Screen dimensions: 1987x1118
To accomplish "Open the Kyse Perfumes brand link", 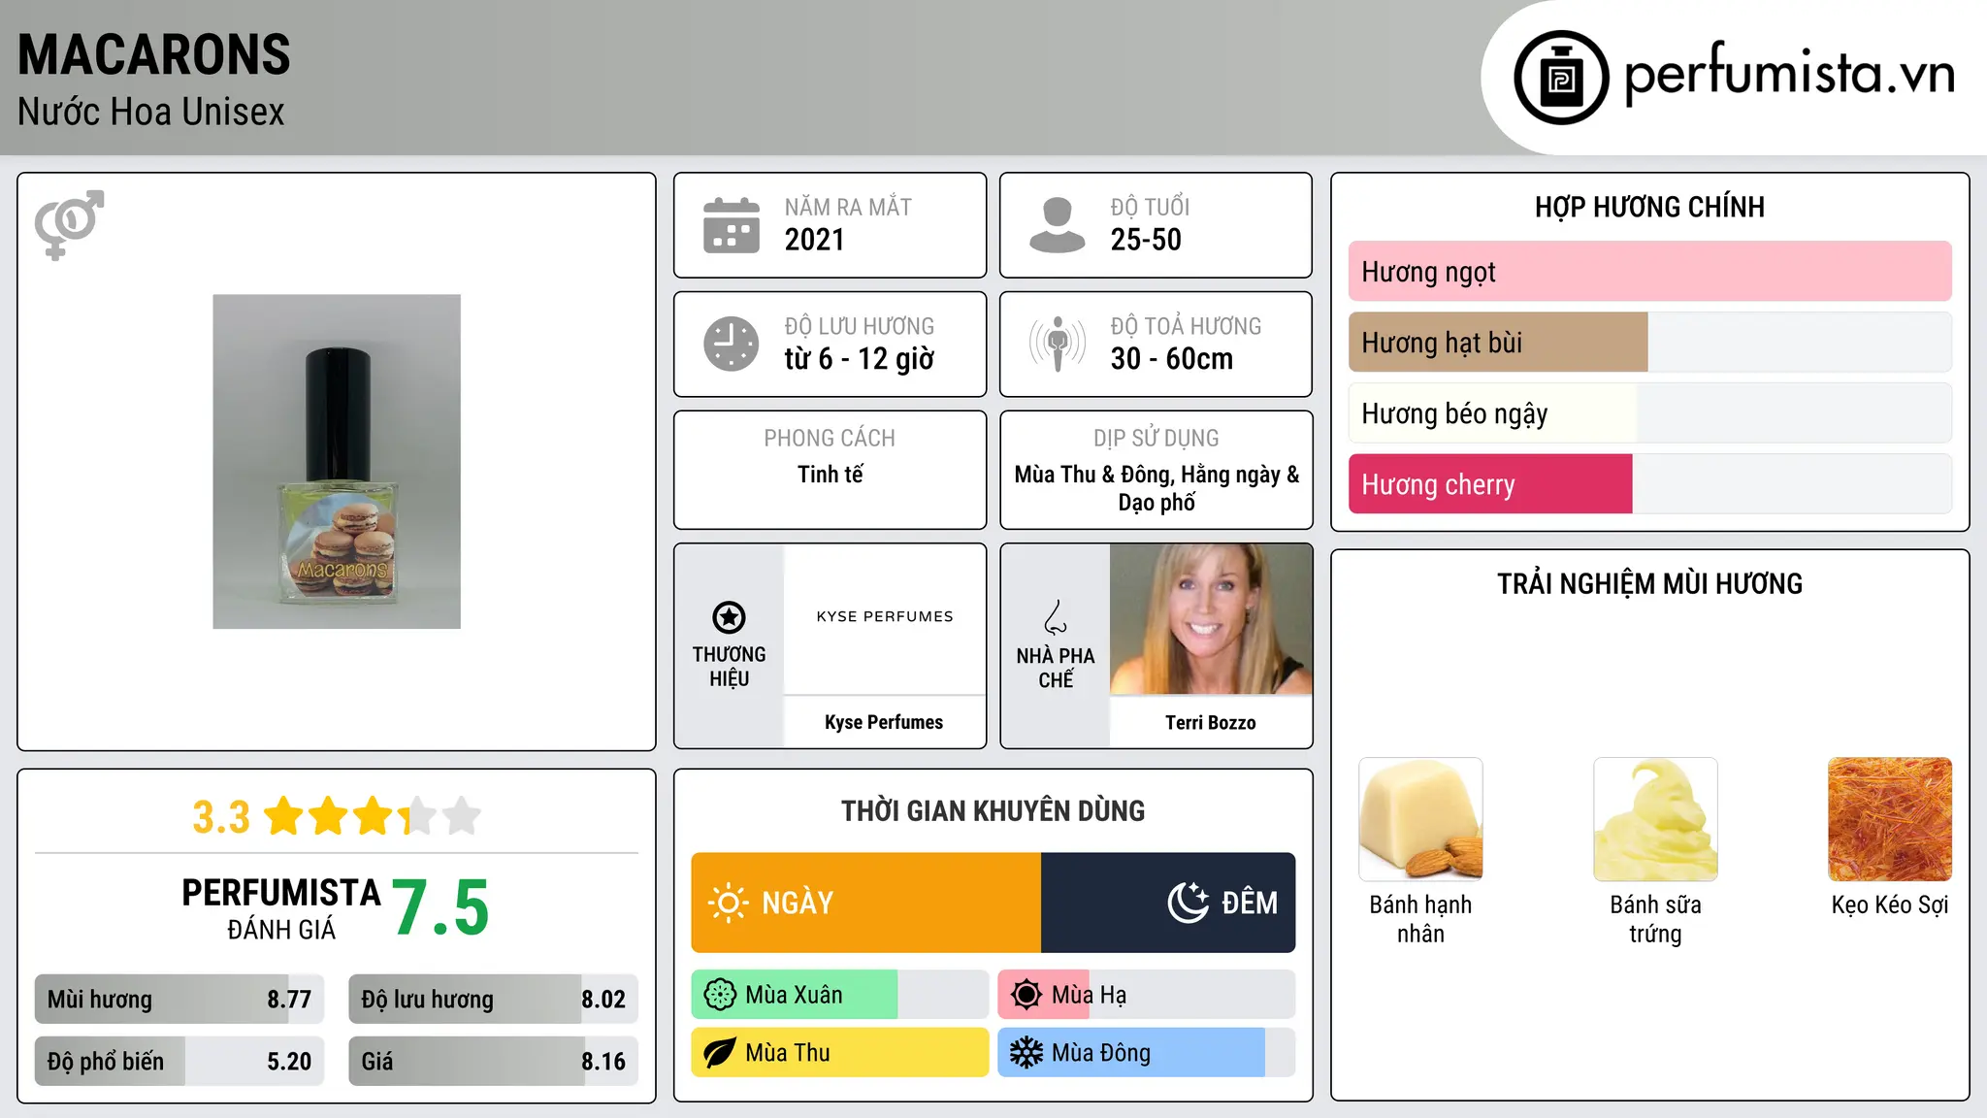I will coord(884,722).
